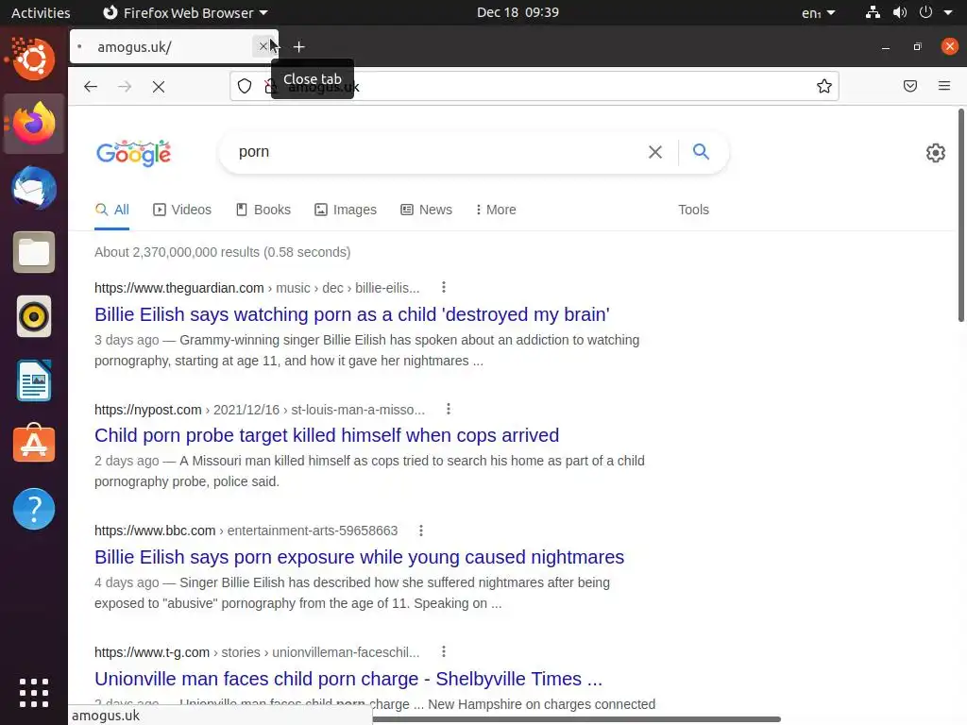Image resolution: width=967 pixels, height=725 pixels.
Task: Click the Google logo
Action: pos(134,153)
